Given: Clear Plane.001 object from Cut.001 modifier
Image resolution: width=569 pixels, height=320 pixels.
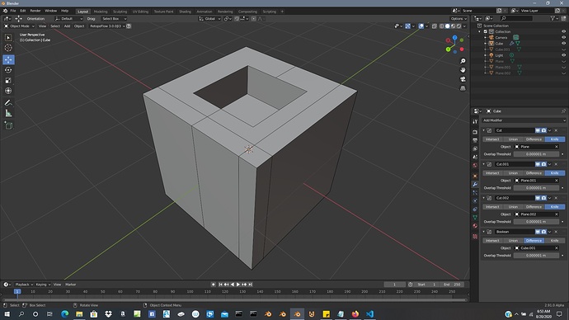Looking at the screenshot, I should (557, 181).
